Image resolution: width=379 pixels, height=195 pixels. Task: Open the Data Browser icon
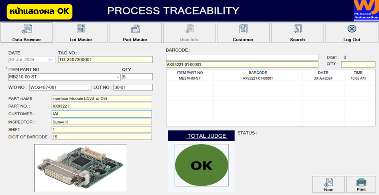point(27,29)
